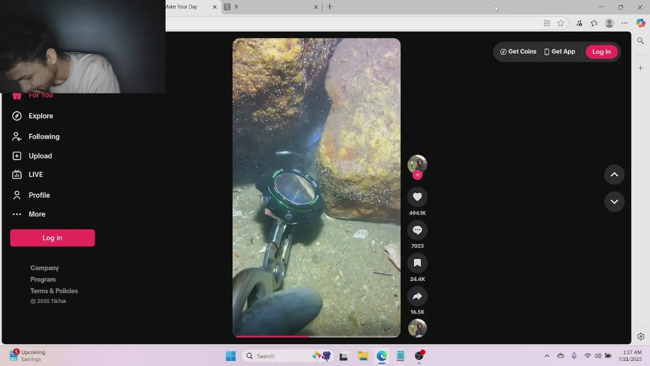Open the Edge favorites list
The width and height of the screenshot is (650, 366).
(594, 23)
